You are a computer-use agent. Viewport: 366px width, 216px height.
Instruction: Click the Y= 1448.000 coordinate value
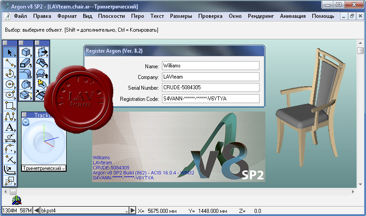click(213, 211)
